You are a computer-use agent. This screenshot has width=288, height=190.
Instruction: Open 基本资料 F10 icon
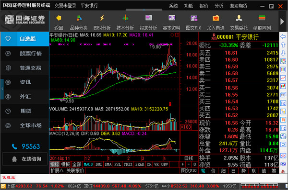click(171, 18)
